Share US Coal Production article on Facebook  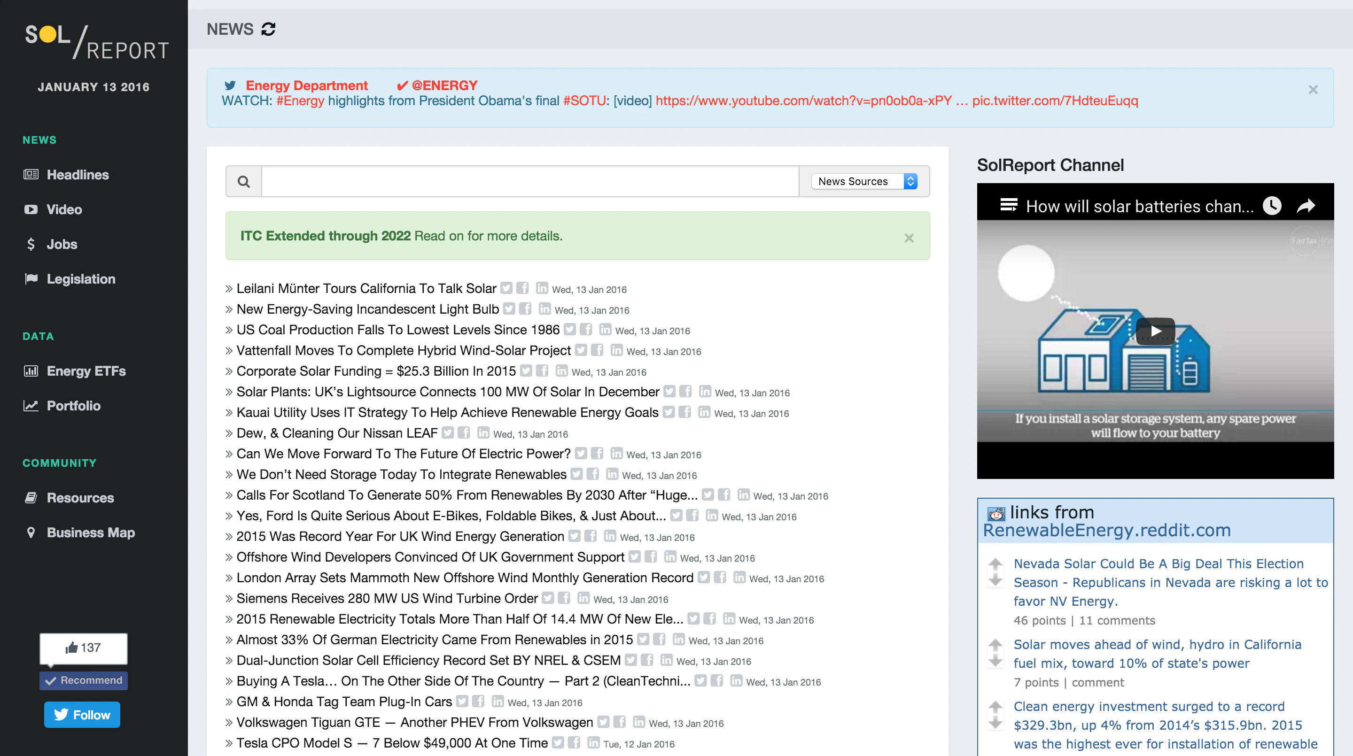[586, 330]
